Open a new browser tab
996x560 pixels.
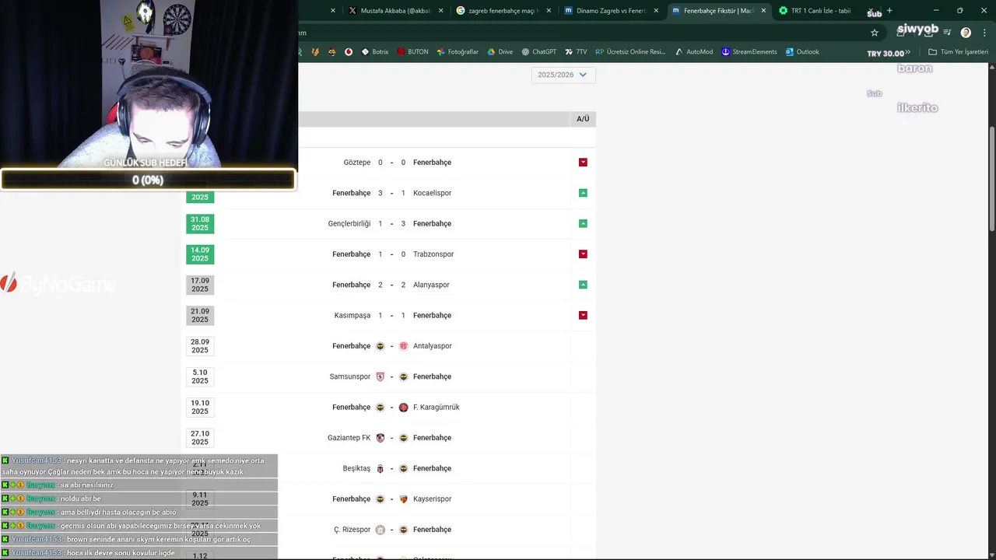click(x=889, y=11)
